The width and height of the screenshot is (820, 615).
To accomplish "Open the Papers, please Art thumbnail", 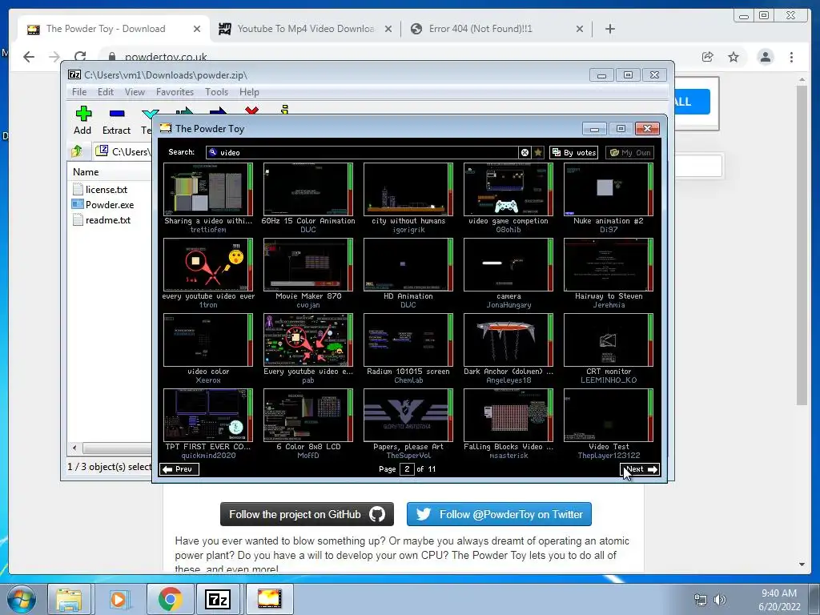I will 408,416.
